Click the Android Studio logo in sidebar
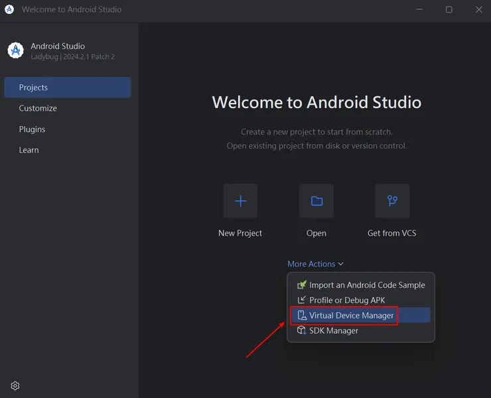This screenshot has height=398, width=491. click(x=15, y=50)
